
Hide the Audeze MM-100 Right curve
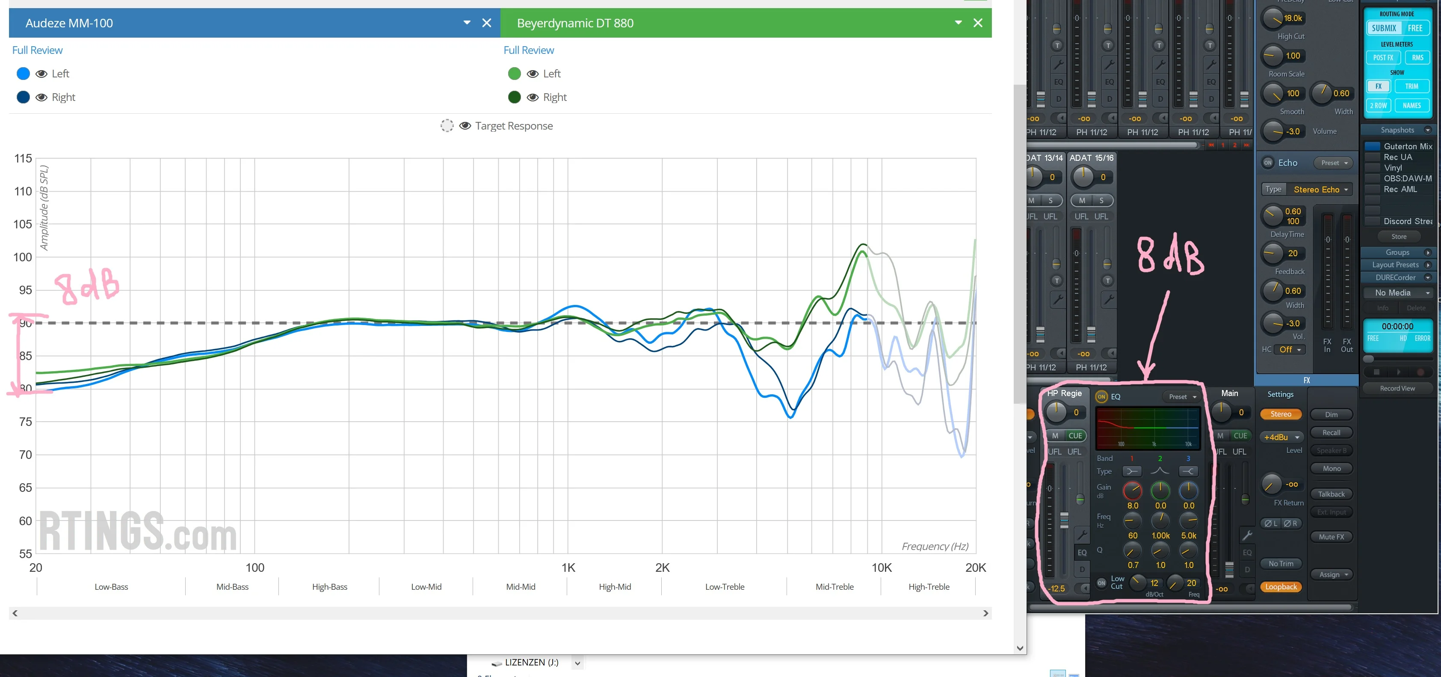click(41, 98)
